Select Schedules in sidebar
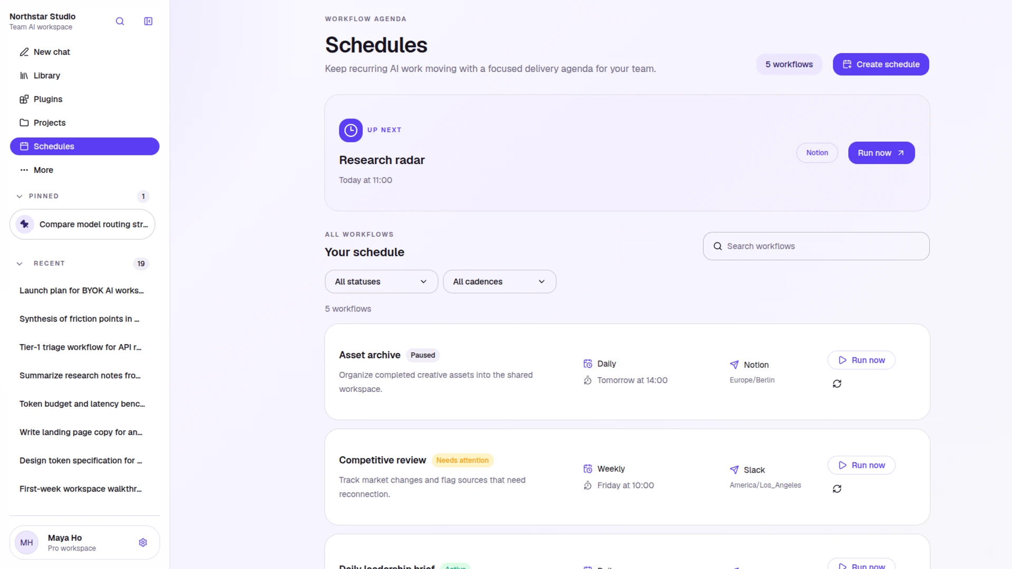 (x=84, y=146)
